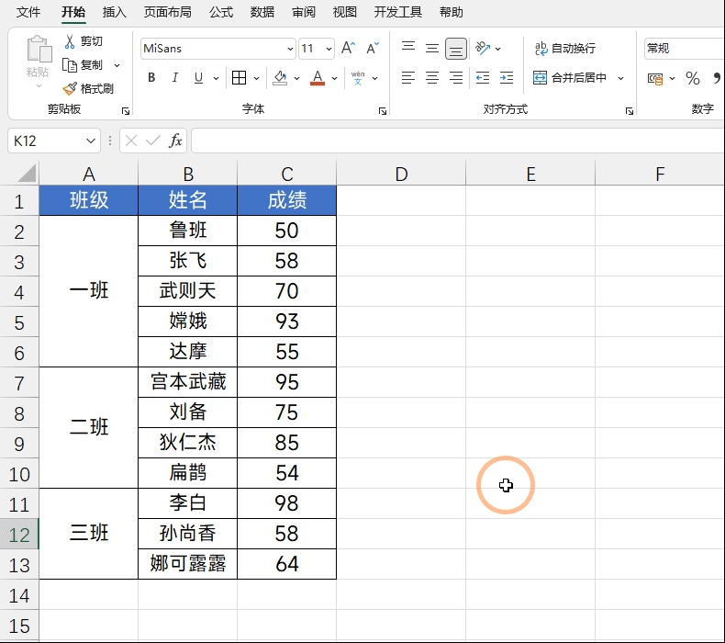Click the select-all corner triangle
This screenshot has height=643, width=725.
pos(28,173)
